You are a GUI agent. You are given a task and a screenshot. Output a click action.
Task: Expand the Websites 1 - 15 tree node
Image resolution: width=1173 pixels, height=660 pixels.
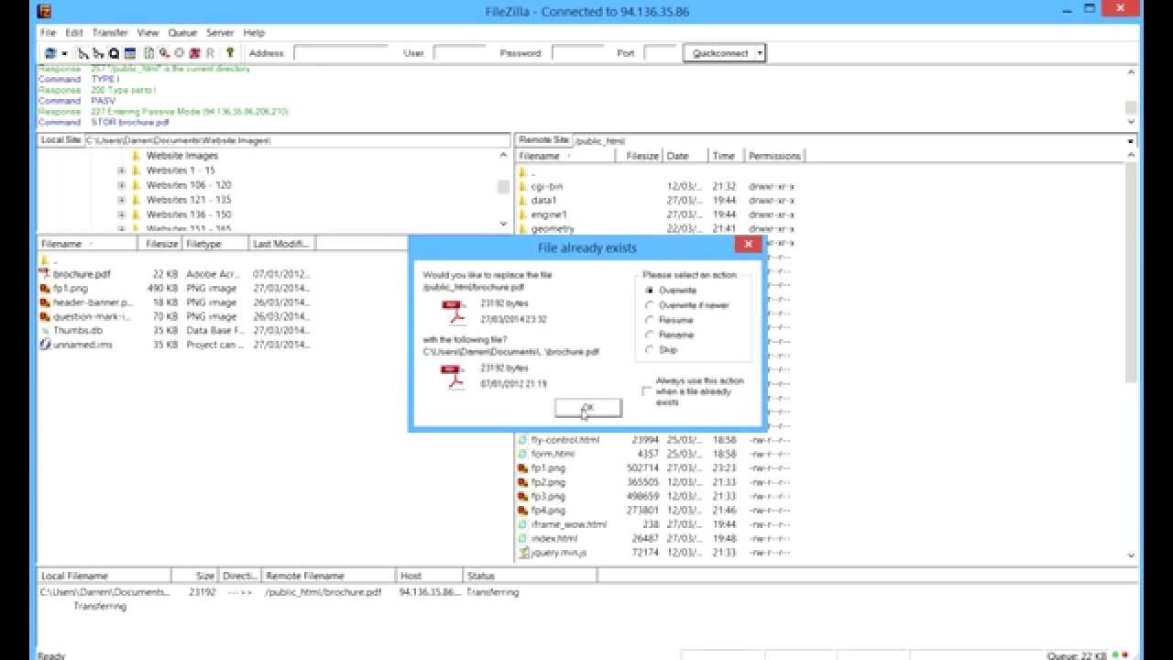click(x=121, y=170)
